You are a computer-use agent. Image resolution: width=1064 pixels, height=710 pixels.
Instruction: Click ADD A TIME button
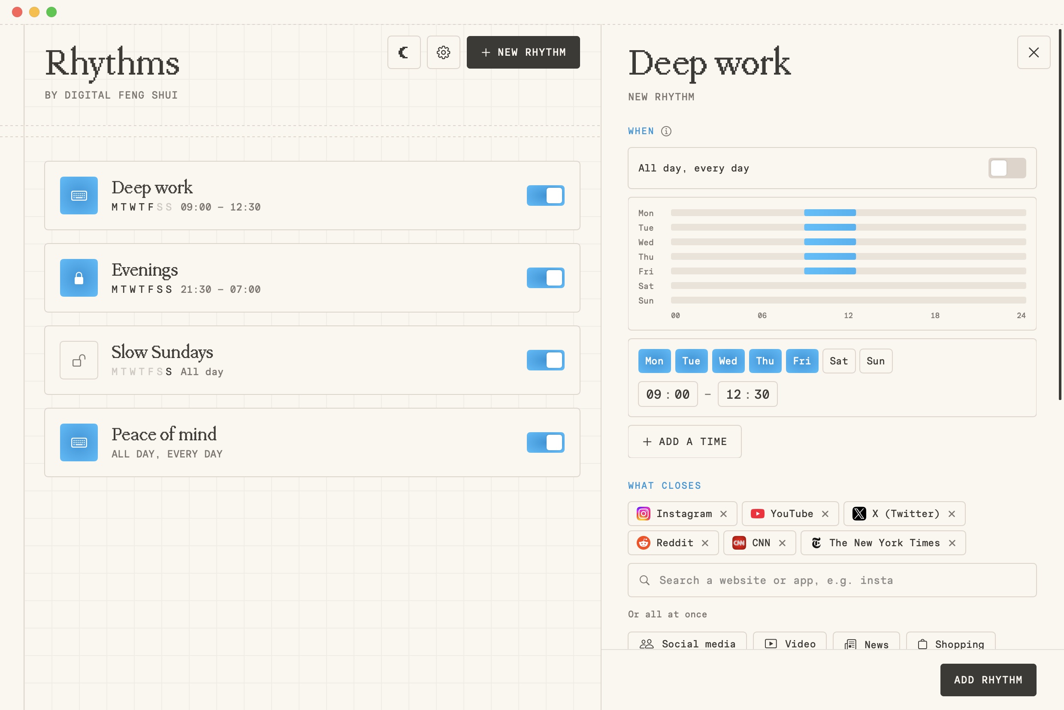[684, 442]
